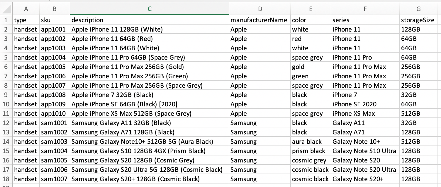Viewport: 441px width, 187px height.
Task: Click the 'storageSize' header cell
Action: coord(418,20)
